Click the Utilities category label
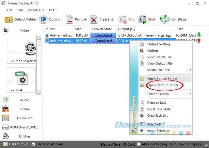209x148 pixels. 25,136
